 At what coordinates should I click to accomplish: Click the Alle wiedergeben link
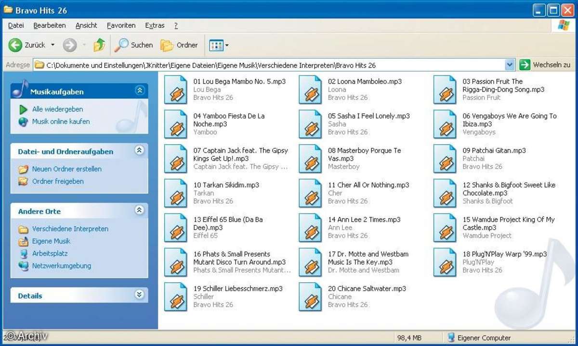[x=57, y=109]
